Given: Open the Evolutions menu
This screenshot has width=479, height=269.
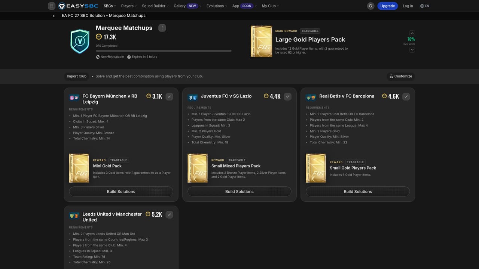Looking at the screenshot, I should point(217,6).
